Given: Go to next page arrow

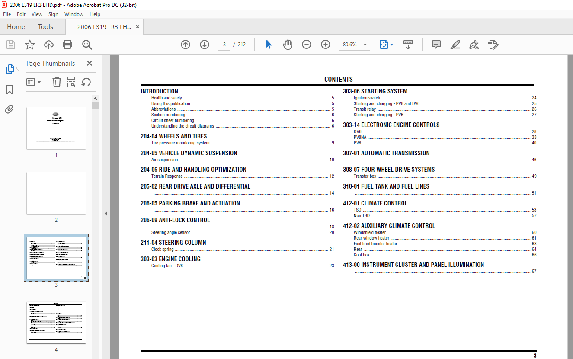Looking at the screenshot, I should [205, 45].
